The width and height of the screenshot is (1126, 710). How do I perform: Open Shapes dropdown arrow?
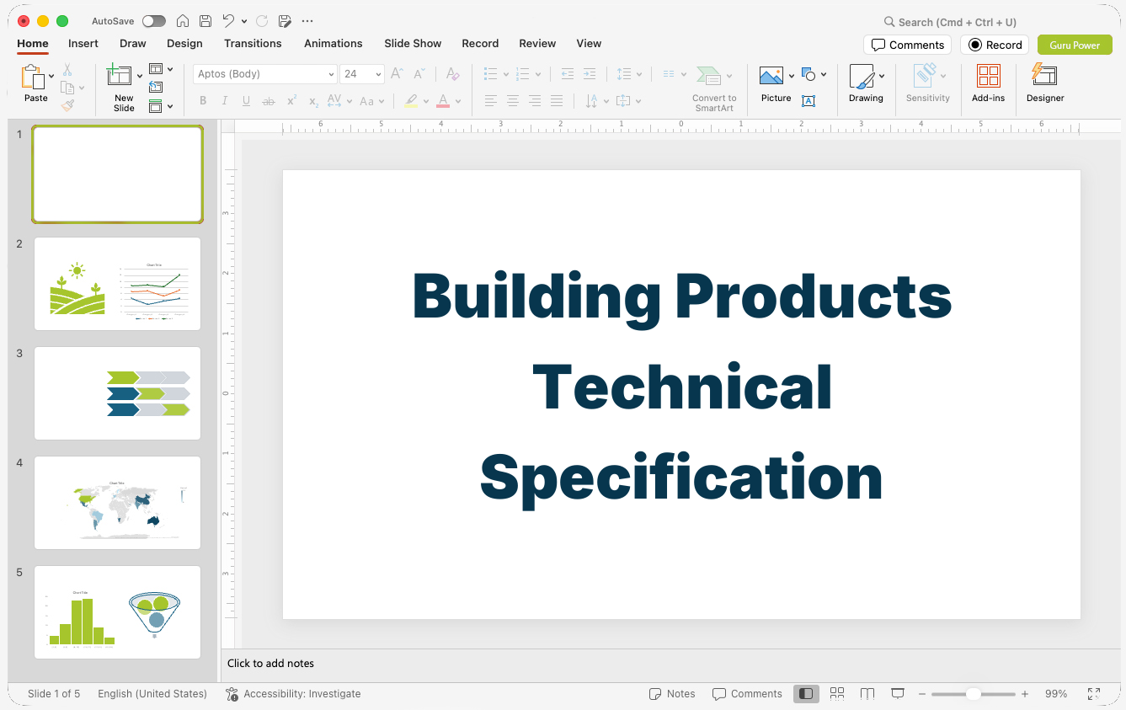[x=823, y=75]
